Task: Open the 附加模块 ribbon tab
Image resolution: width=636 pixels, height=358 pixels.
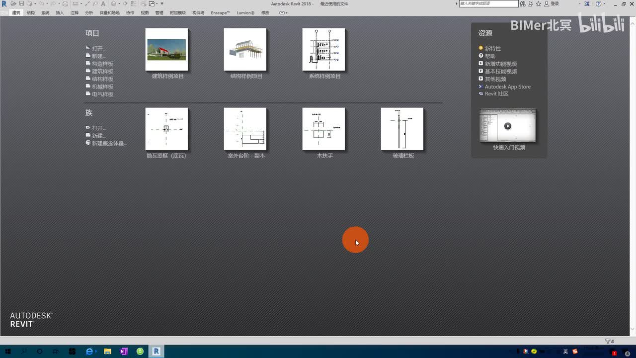Action: click(x=178, y=13)
